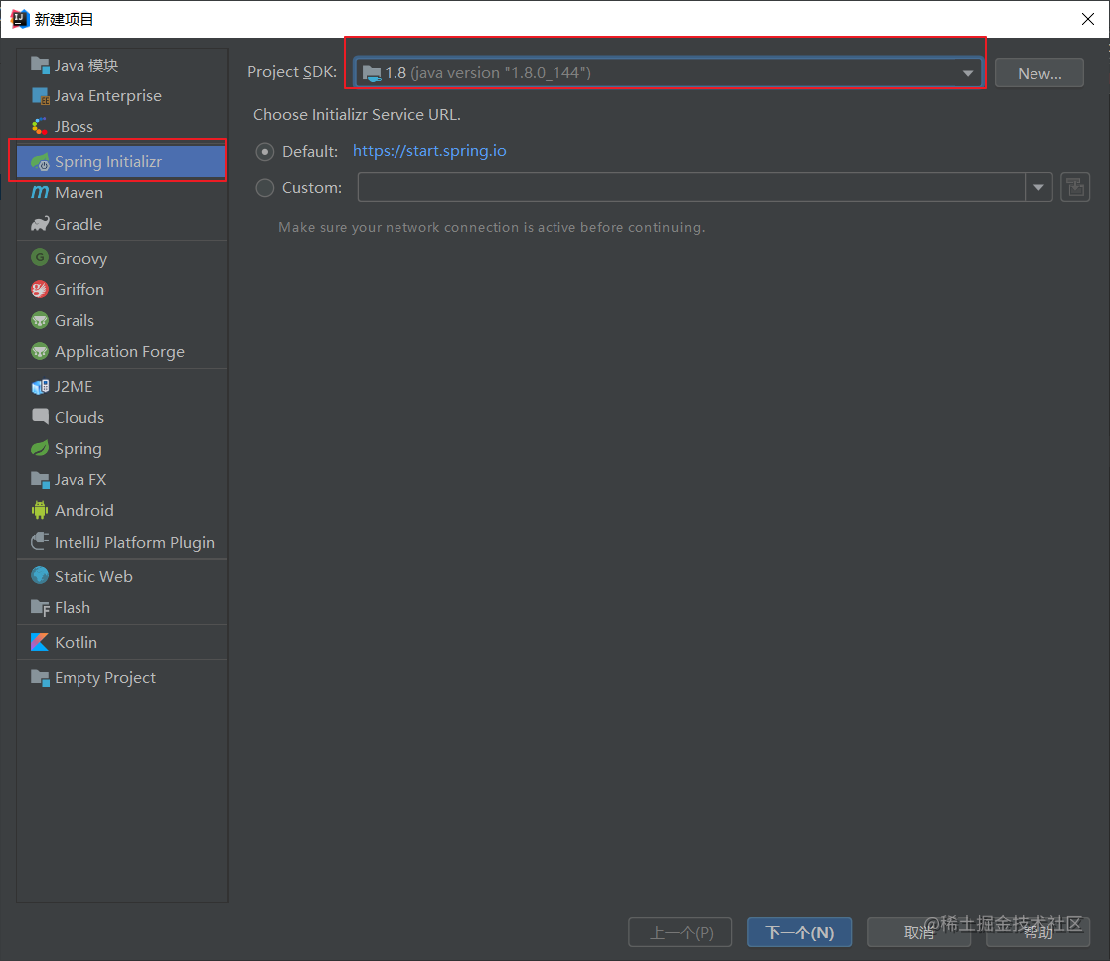
Task: Click the Application Forge icon
Action: (x=40, y=351)
